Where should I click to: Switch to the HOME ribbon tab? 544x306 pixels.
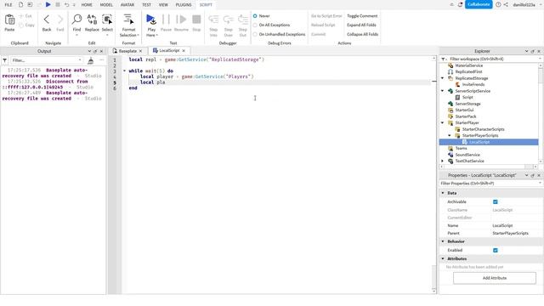87,5
